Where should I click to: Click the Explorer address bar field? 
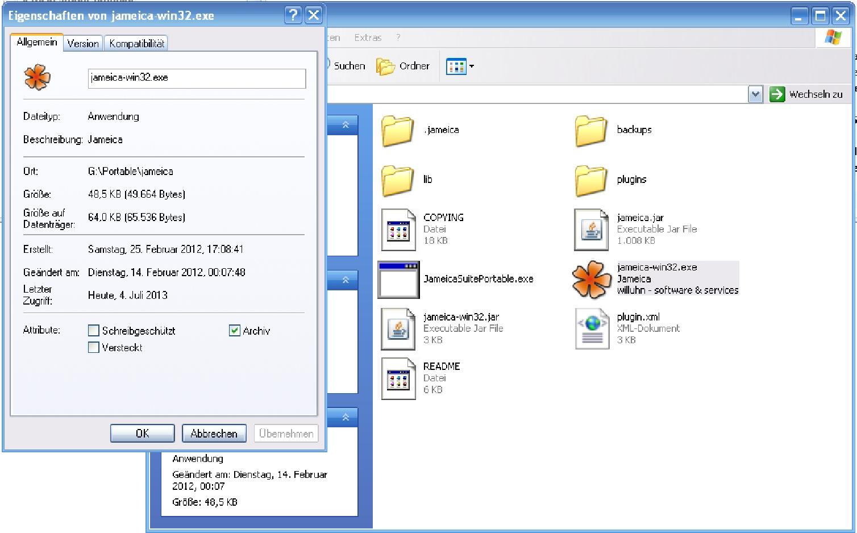[x=538, y=95]
